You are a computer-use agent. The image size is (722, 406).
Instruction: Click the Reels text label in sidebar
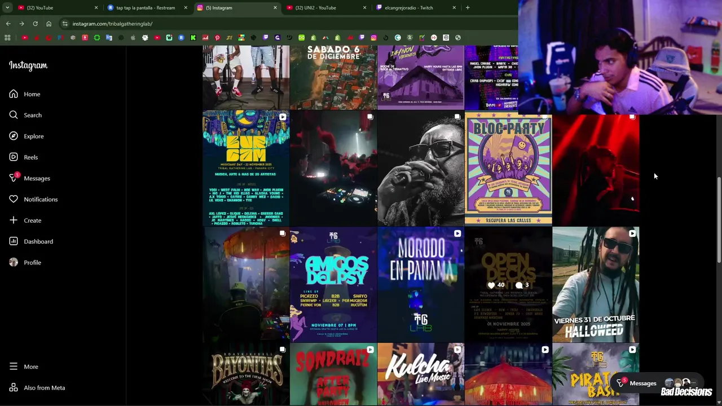pyautogui.click(x=31, y=157)
